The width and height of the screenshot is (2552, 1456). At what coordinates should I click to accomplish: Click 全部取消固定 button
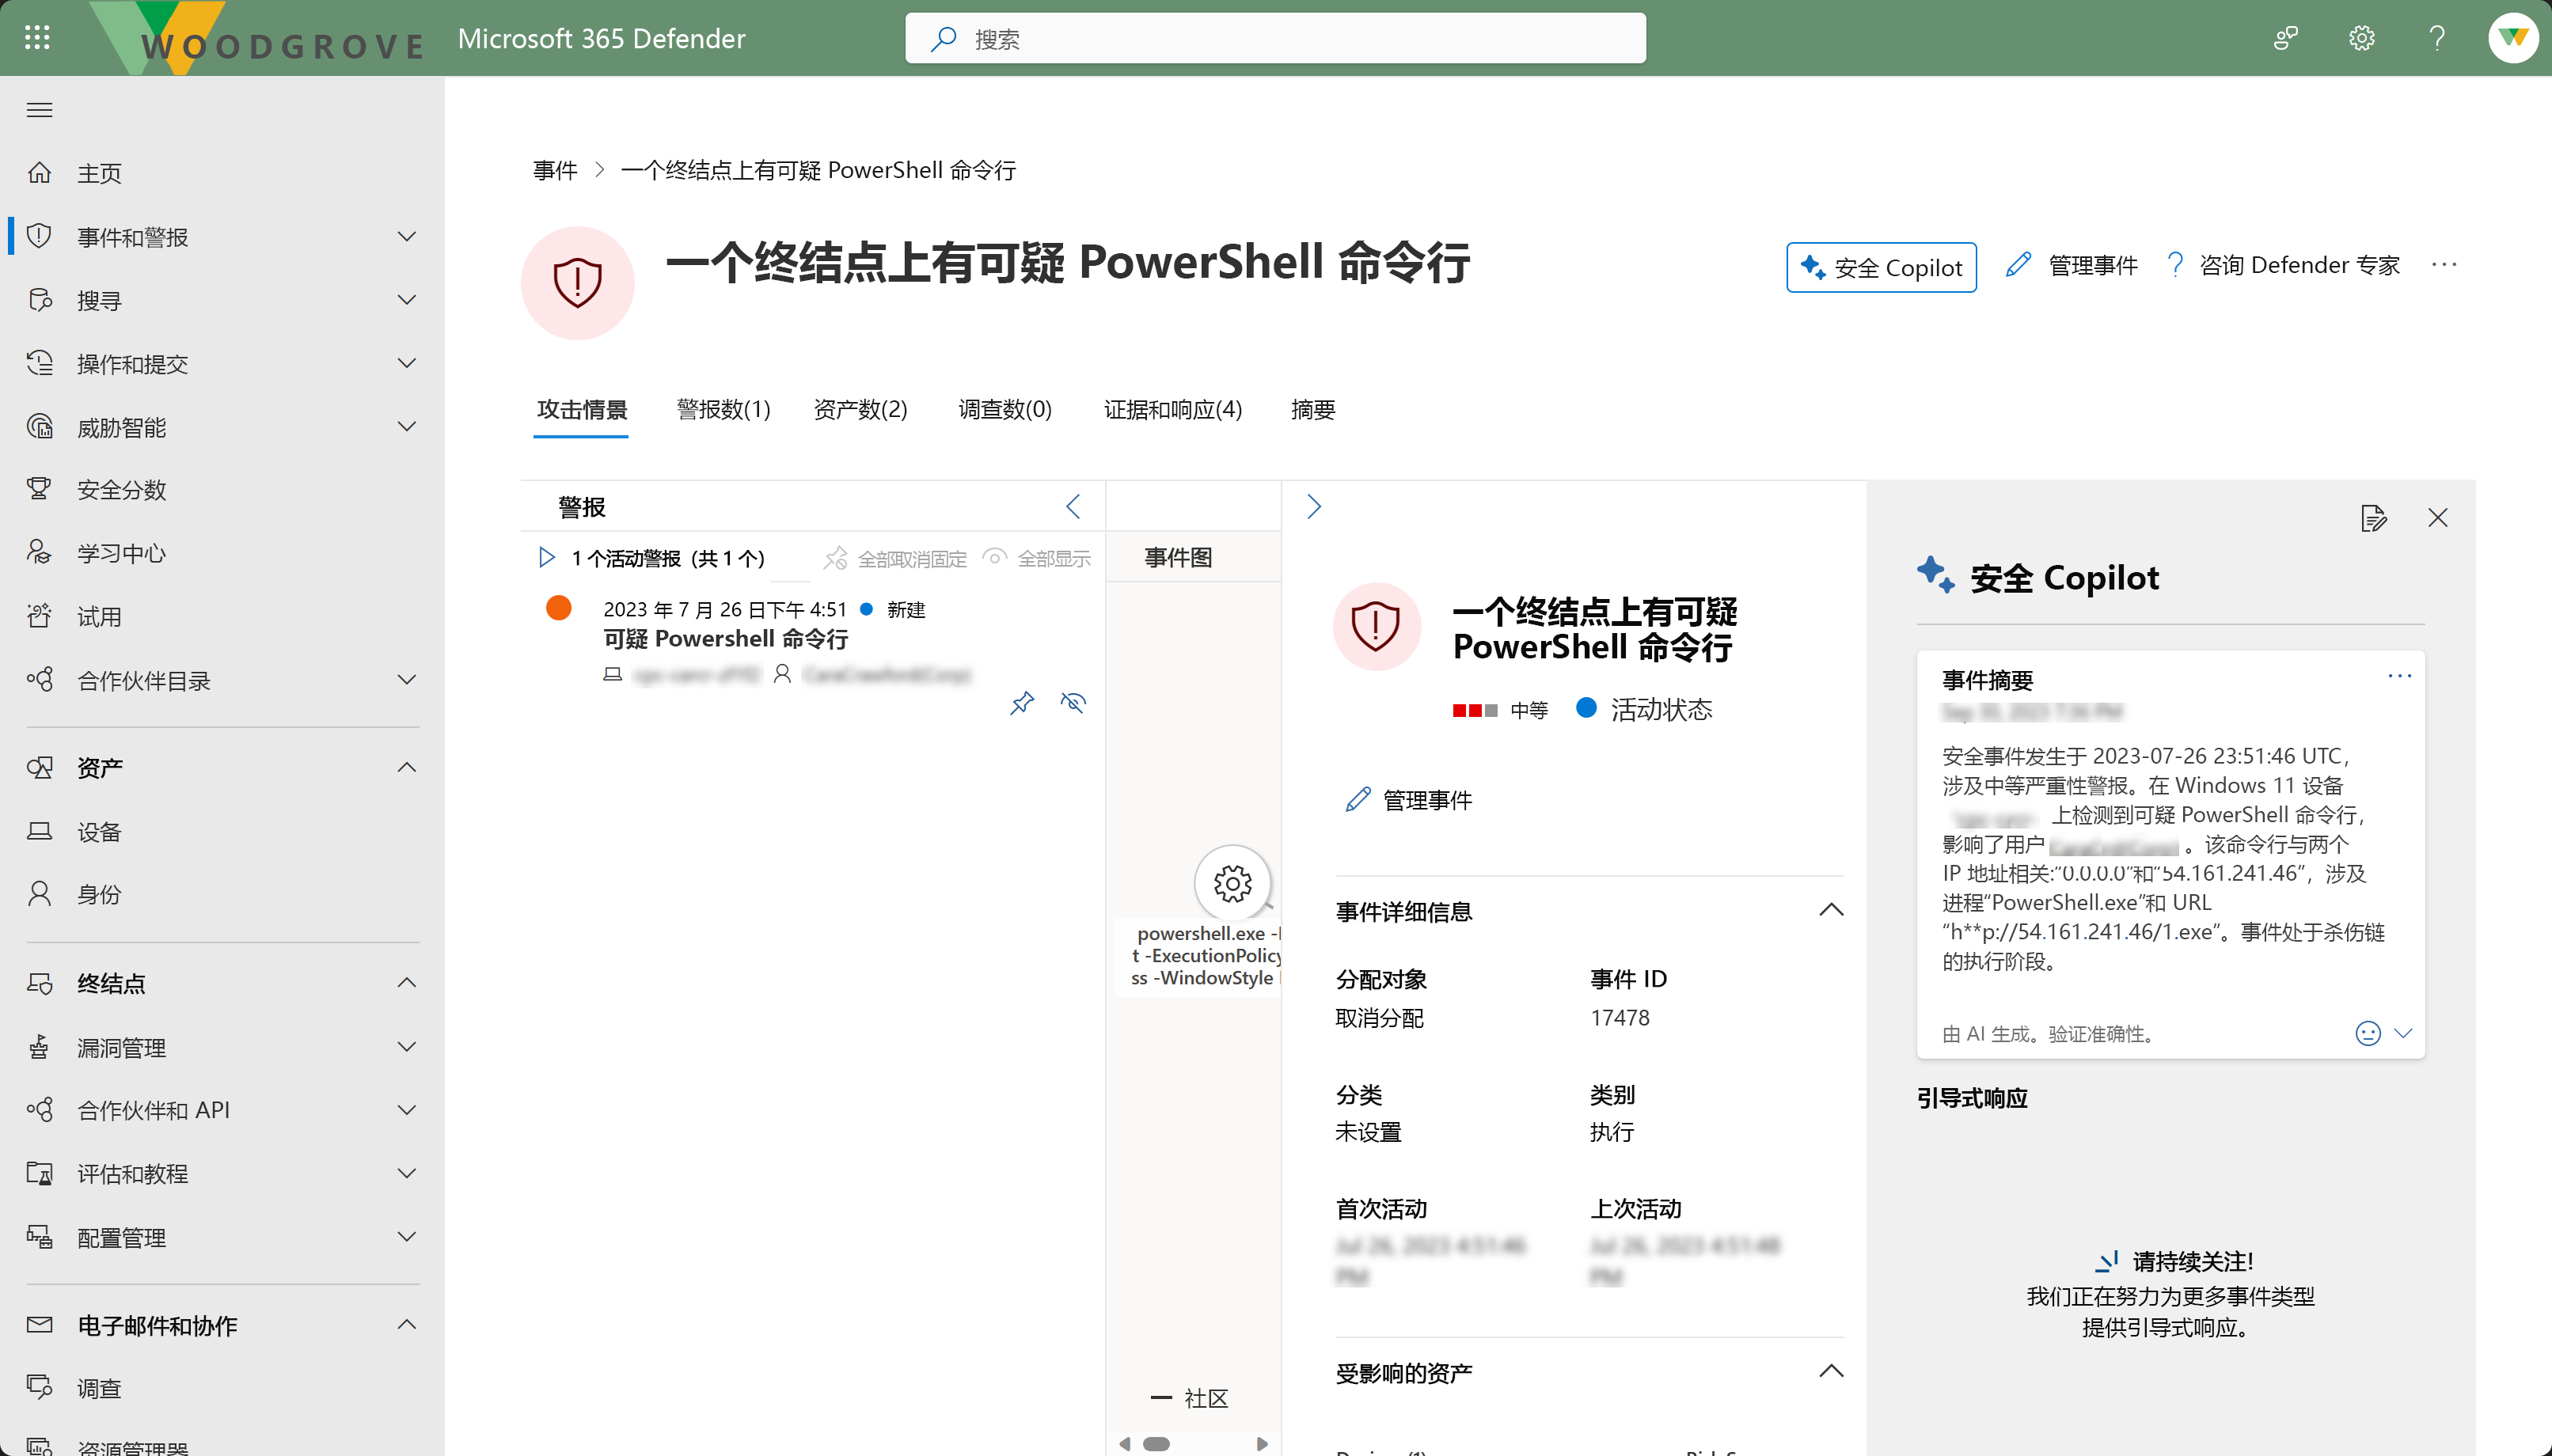pyautogui.click(x=895, y=558)
